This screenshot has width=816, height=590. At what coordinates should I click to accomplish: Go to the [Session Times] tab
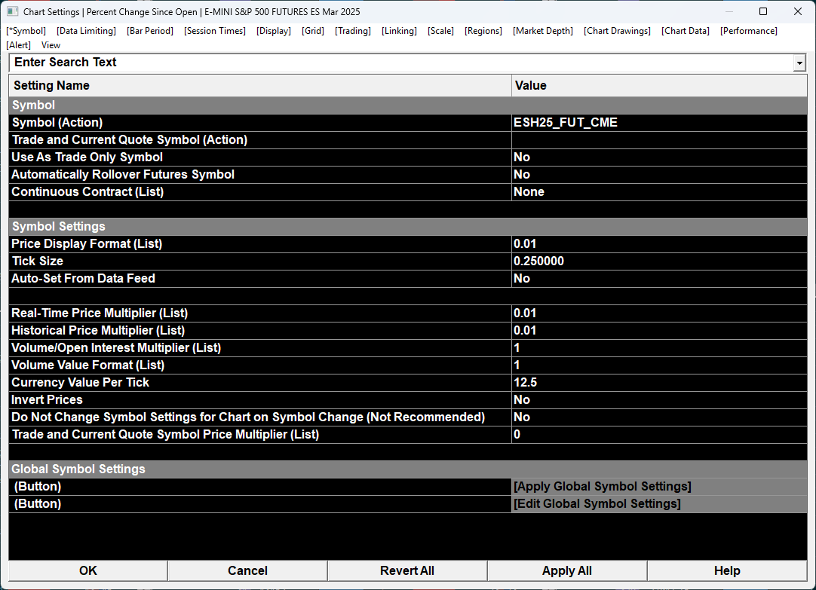(x=215, y=31)
